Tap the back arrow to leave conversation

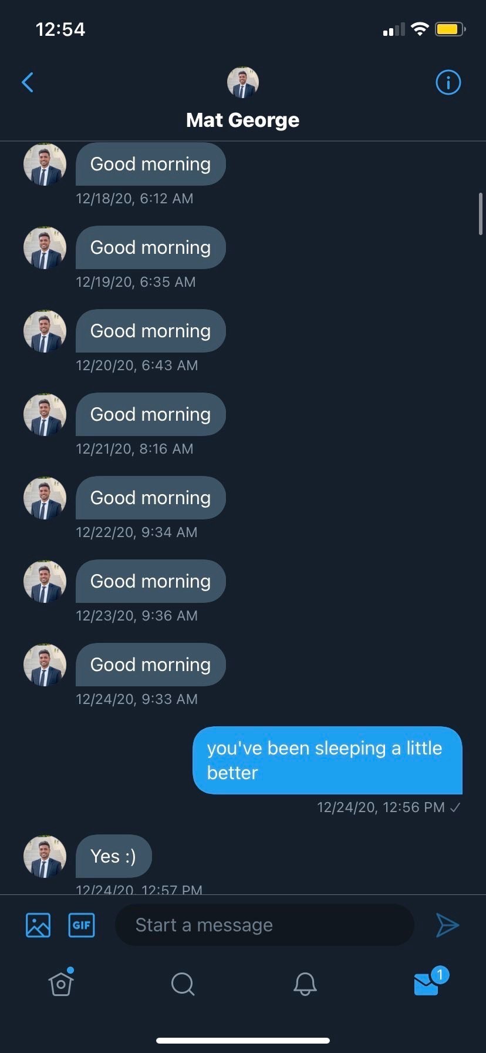click(28, 82)
